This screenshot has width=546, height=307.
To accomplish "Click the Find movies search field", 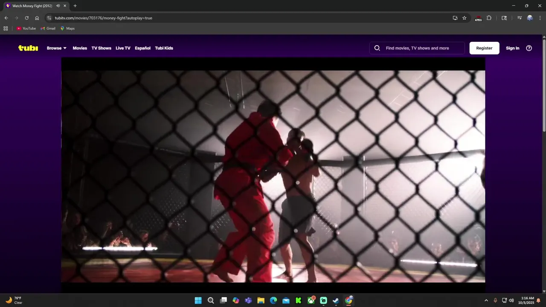I will (x=417, y=48).
